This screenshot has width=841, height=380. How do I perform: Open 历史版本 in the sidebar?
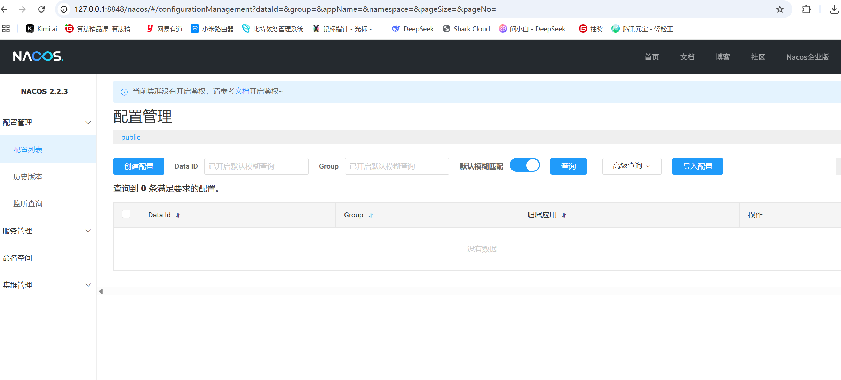tap(28, 177)
